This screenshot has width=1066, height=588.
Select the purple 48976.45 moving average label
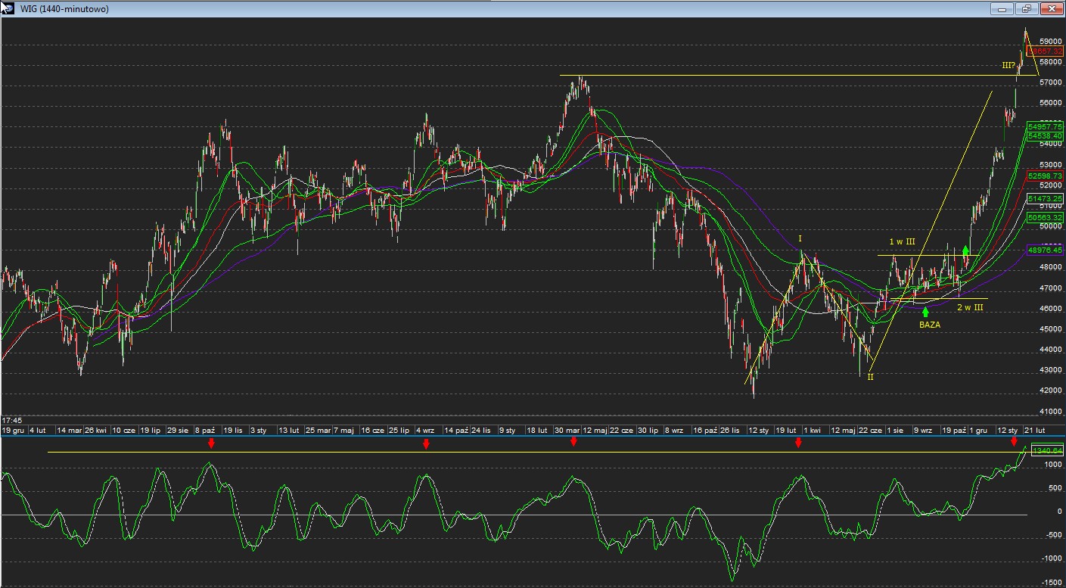pos(1045,250)
